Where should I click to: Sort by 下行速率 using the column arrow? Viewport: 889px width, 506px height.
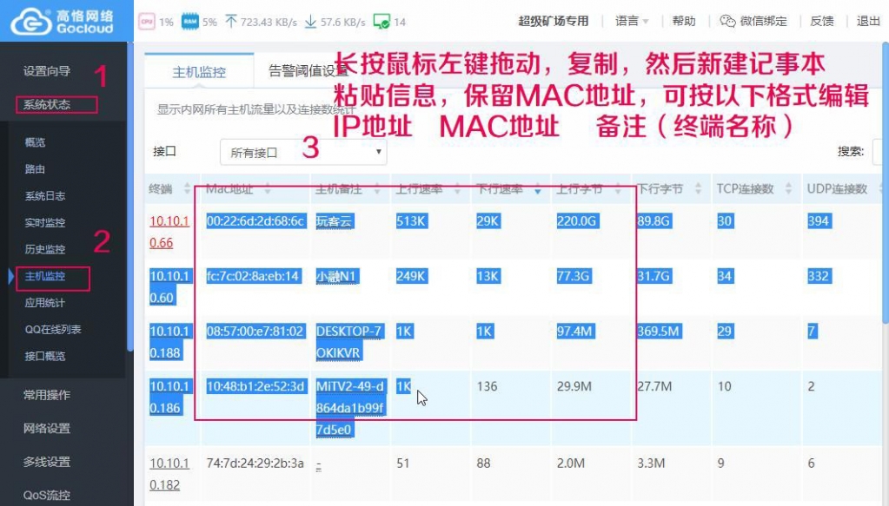tap(537, 189)
